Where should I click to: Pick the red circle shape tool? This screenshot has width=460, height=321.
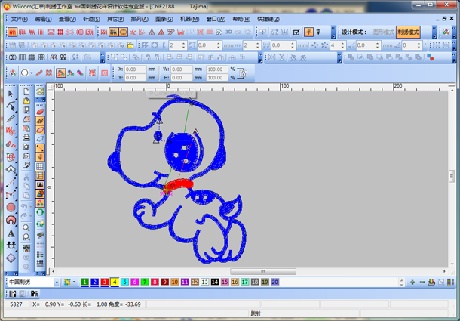pyautogui.click(x=11, y=208)
